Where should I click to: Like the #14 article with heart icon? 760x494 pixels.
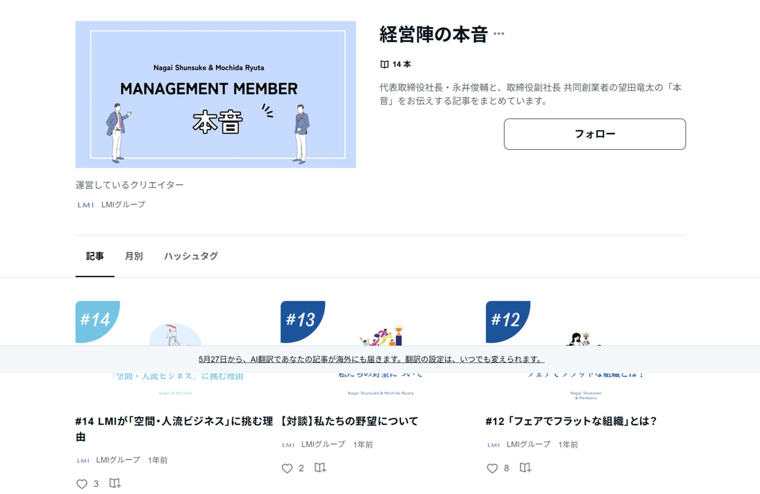tap(82, 484)
